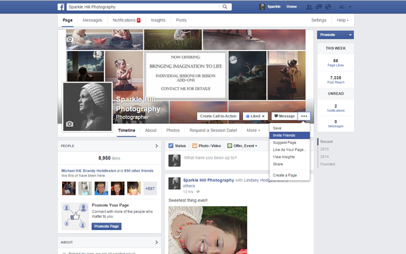The height and width of the screenshot is (254, 406).
Task: Jump to 2014 on the timeline
Action: (324, 157)
